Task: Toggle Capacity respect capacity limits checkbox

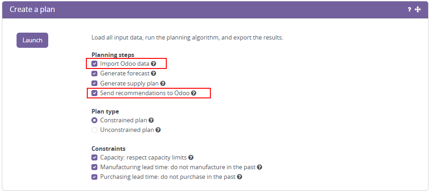Action: point(95,158)
